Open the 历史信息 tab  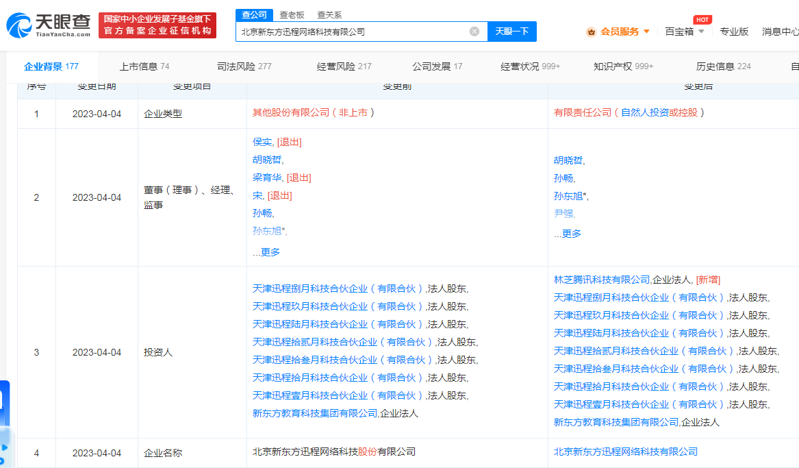(x=724, y=66)
